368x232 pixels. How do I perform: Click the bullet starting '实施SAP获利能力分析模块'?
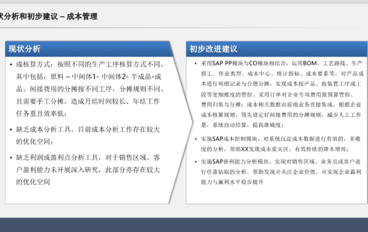[281, 162]
